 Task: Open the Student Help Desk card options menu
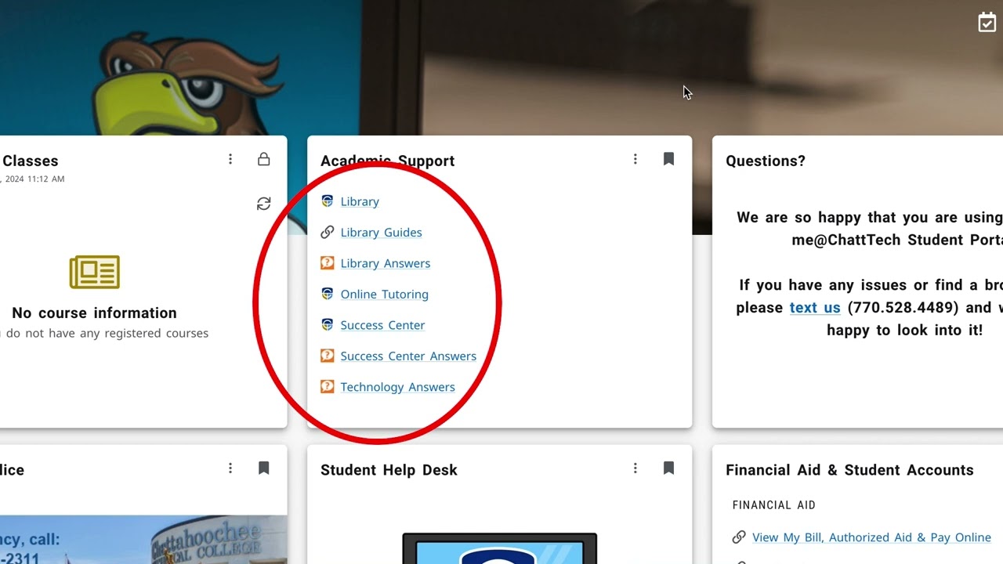tap(635, 468)
